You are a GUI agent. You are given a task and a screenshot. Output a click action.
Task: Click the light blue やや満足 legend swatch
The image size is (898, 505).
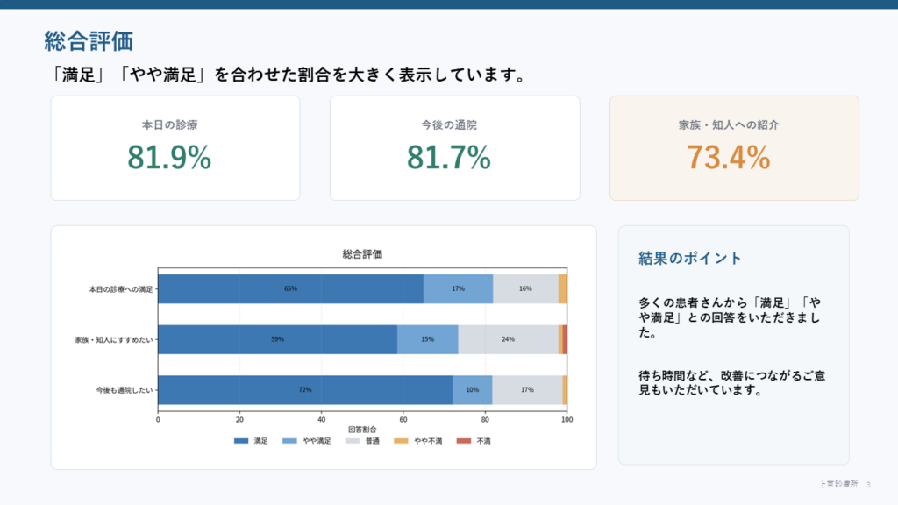pyautogui.click(x=289, y=441)
